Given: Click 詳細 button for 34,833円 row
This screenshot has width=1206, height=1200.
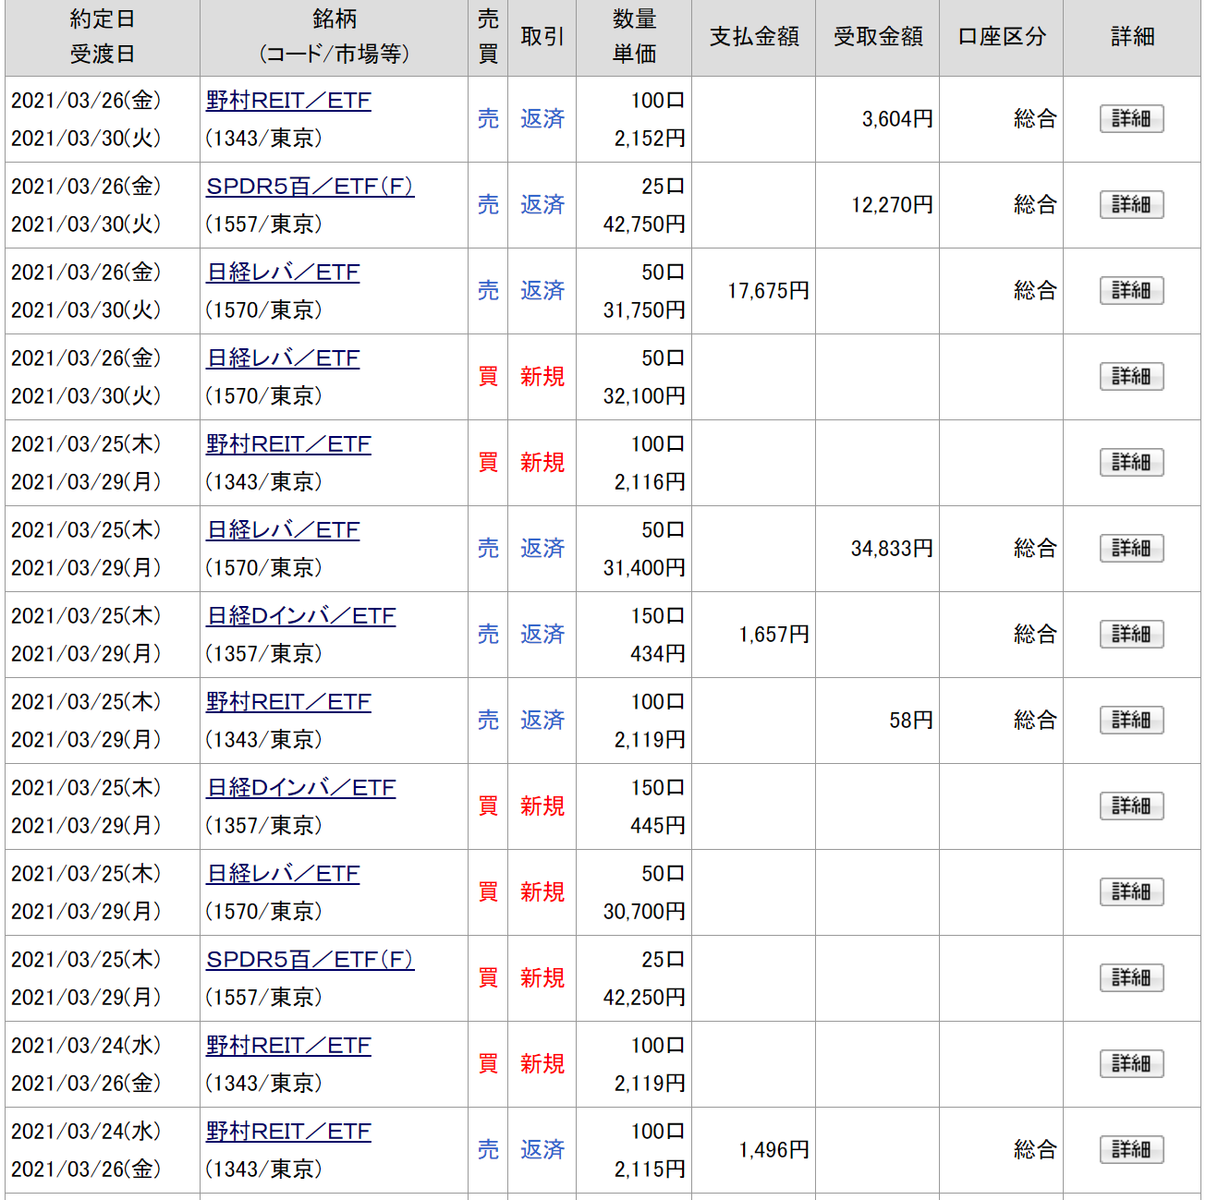Looking at the screenshot, I should 1131,549.
